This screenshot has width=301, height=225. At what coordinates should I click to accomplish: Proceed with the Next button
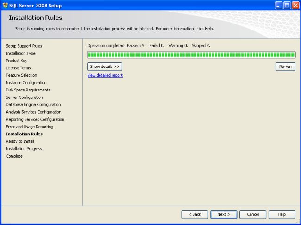pyautogui.click(x=224, y=214)
